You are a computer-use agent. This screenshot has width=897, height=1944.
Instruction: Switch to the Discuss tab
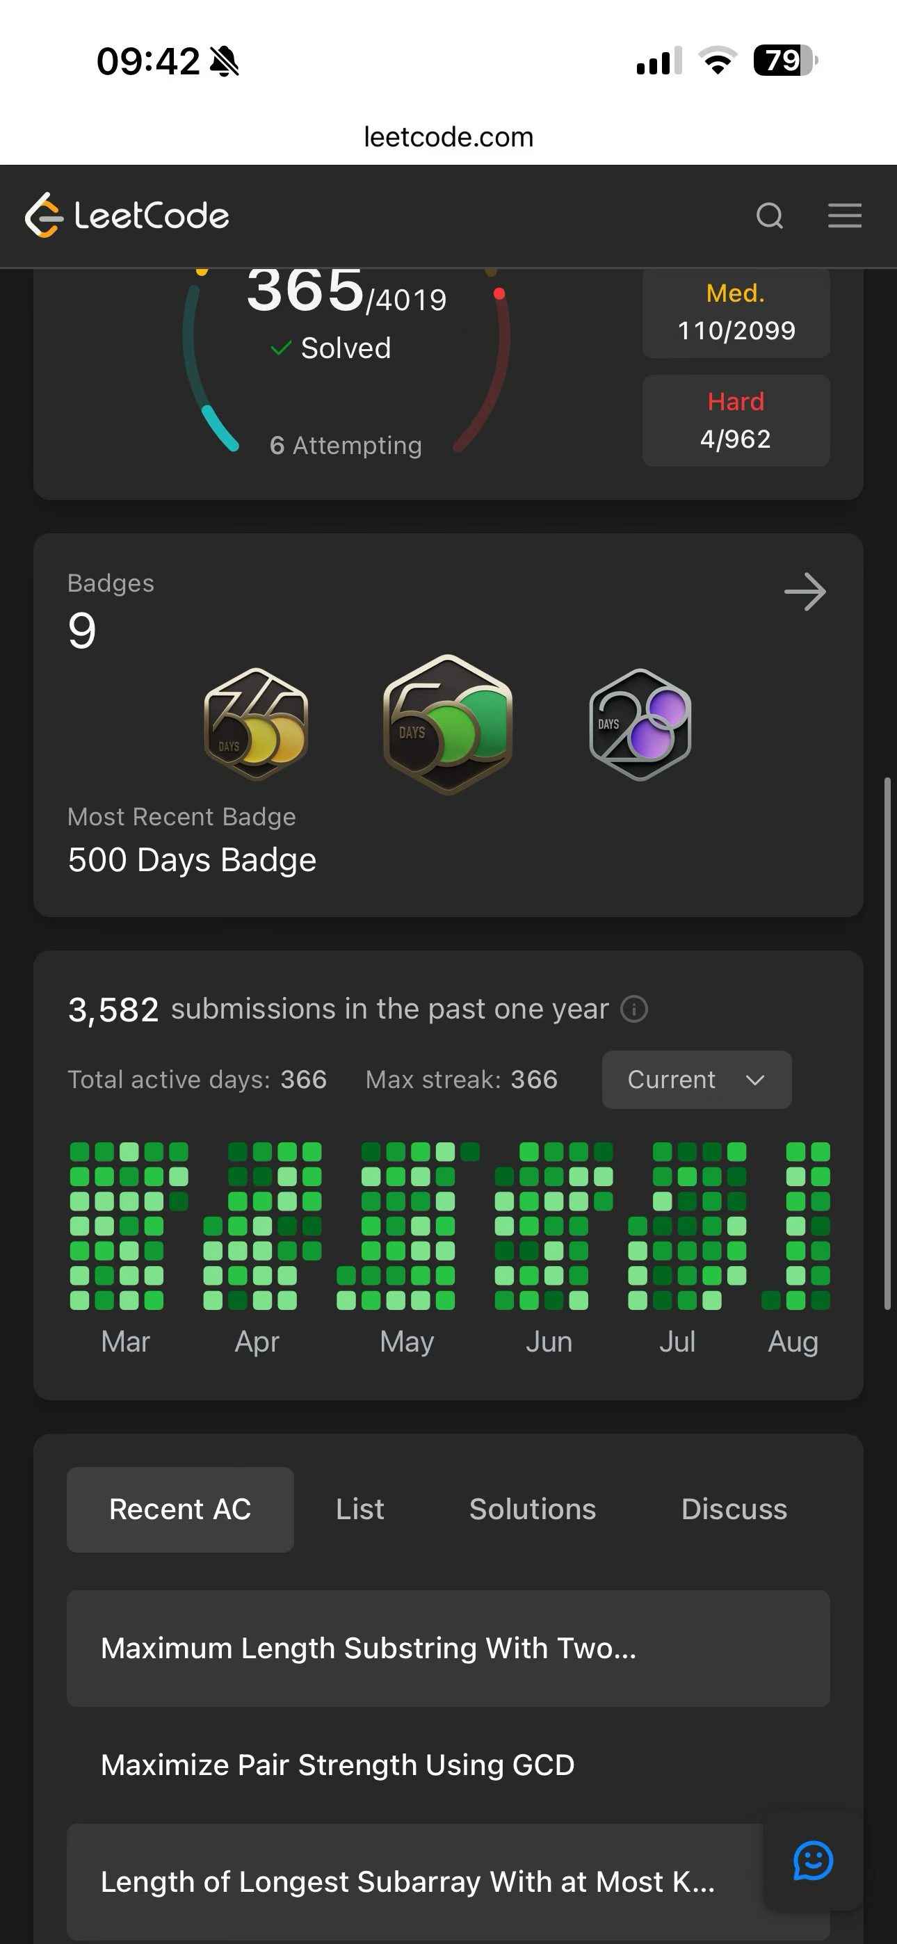pos(734,1509)
